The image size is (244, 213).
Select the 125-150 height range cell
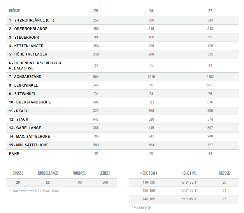coord(149,191)
